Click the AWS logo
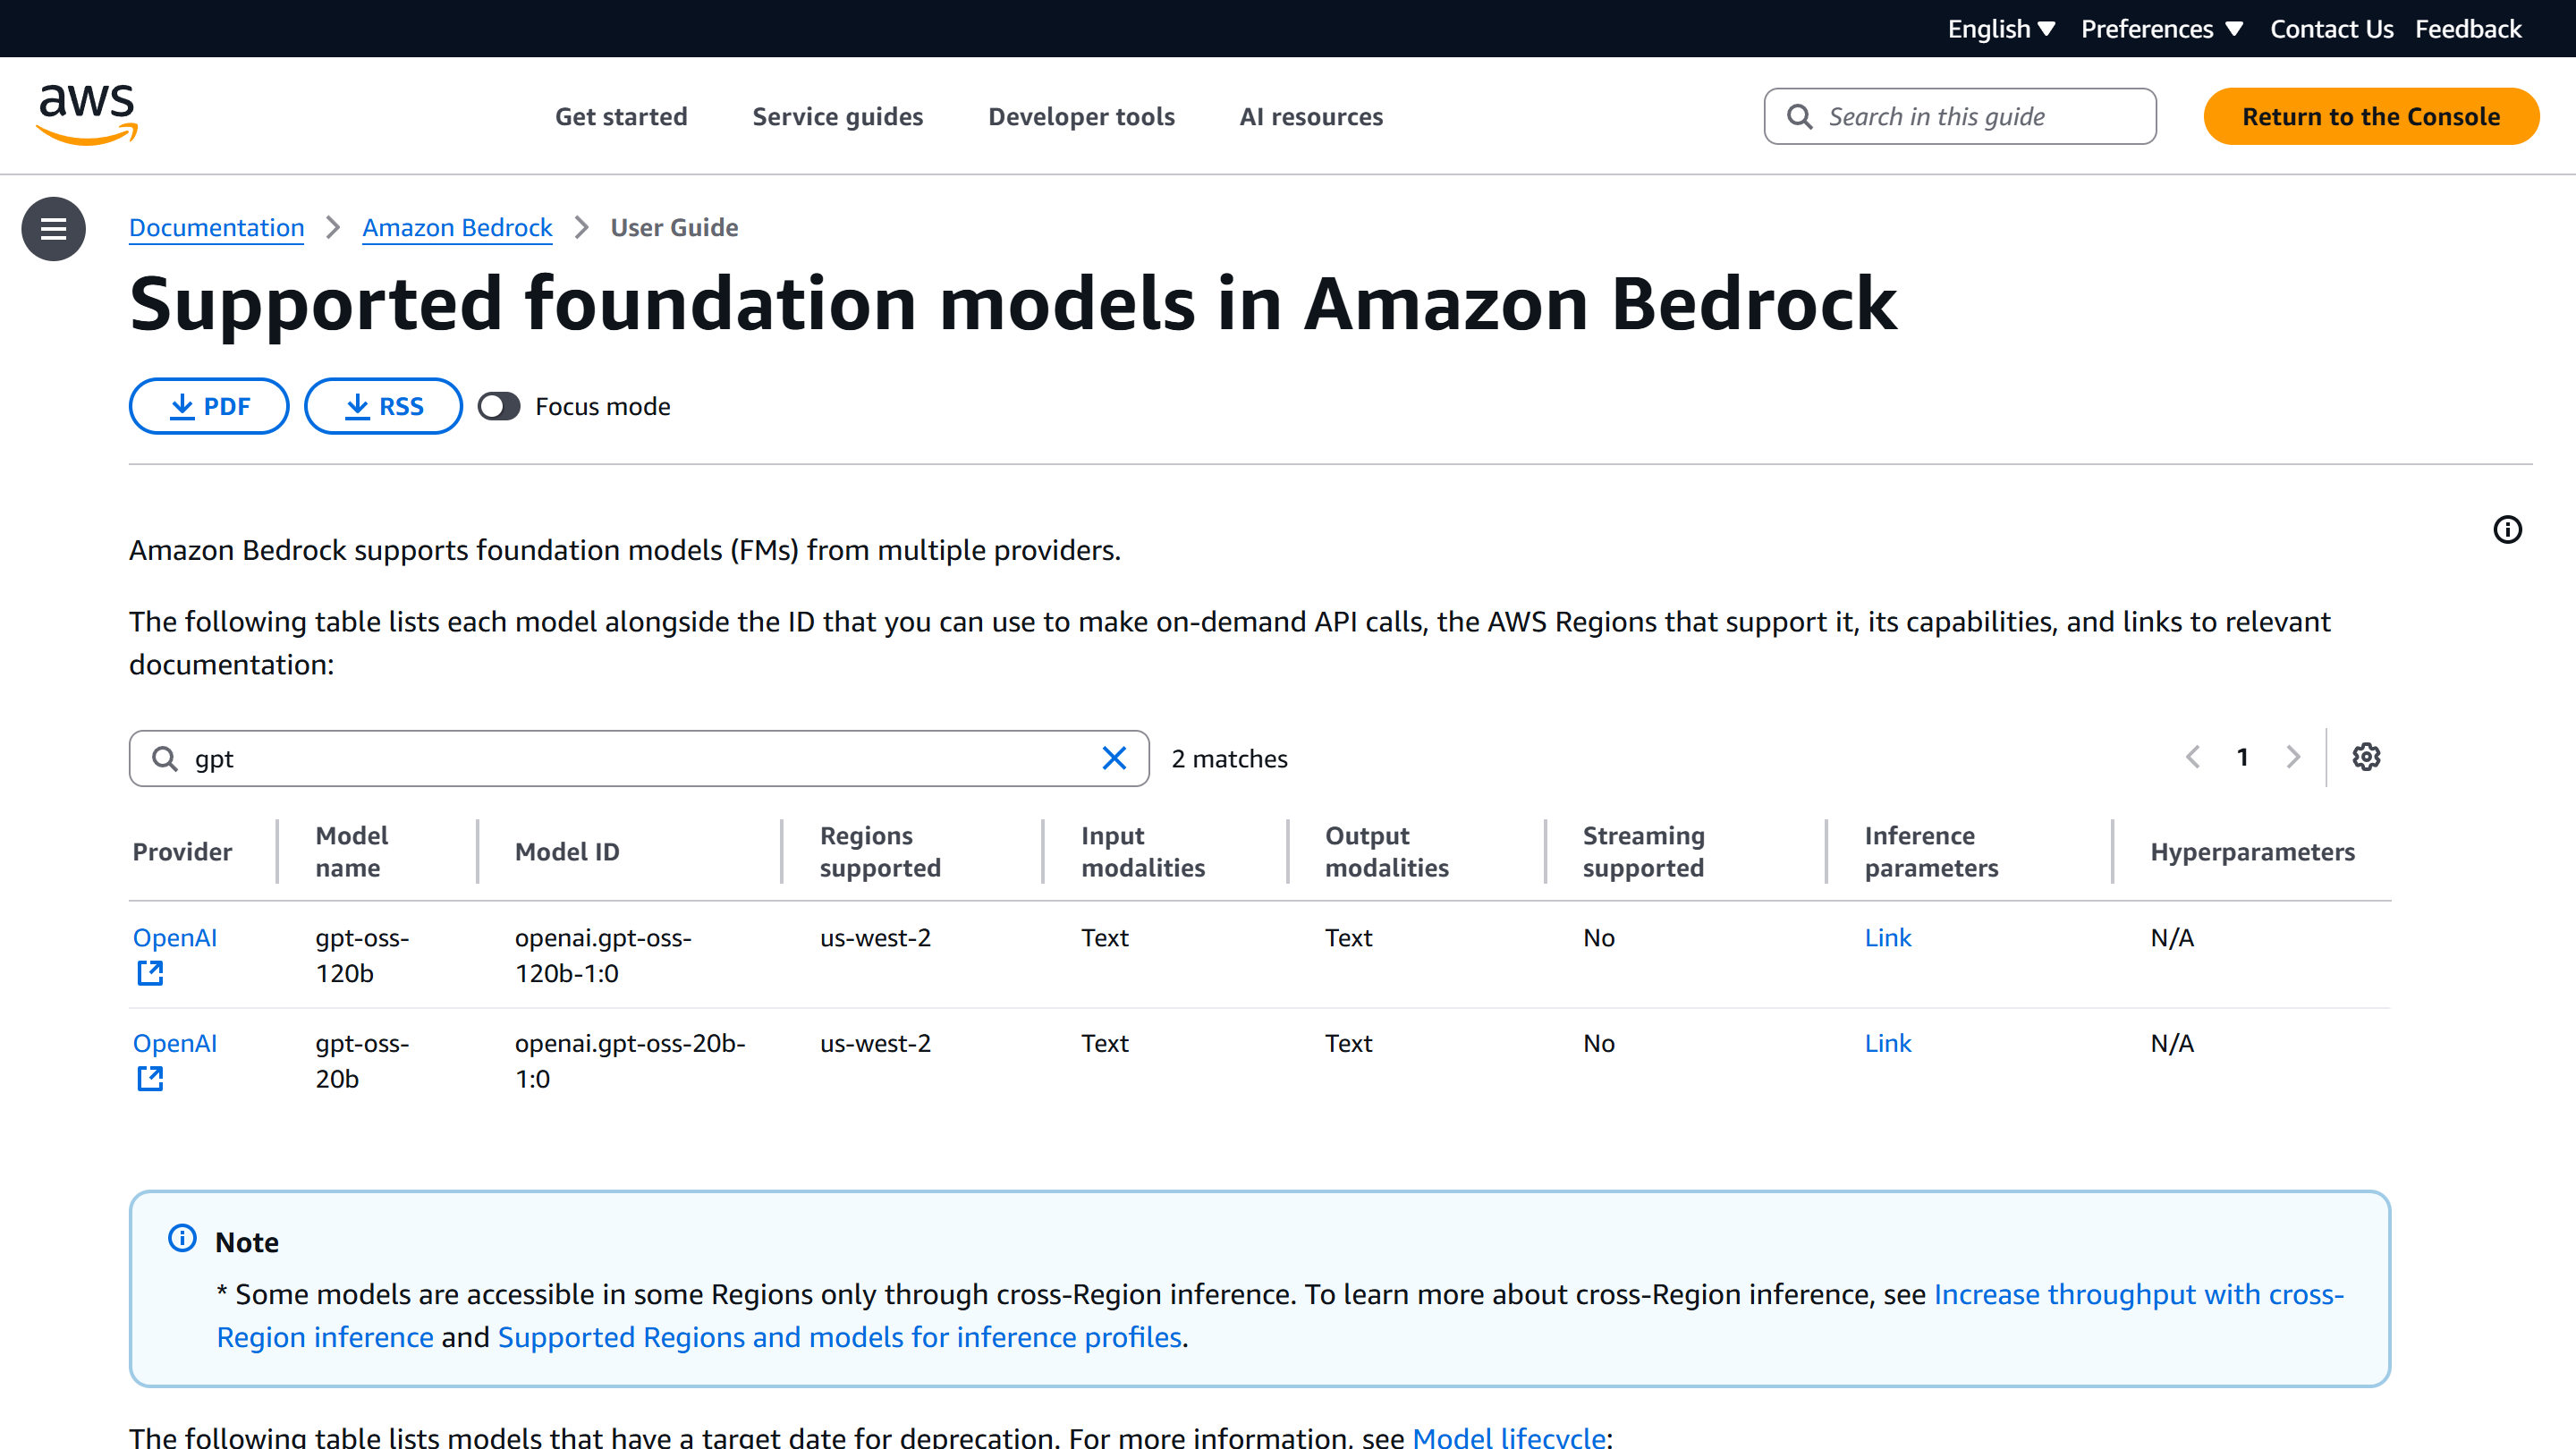This screenshot has height=1449, width=2576. [87, 115]
